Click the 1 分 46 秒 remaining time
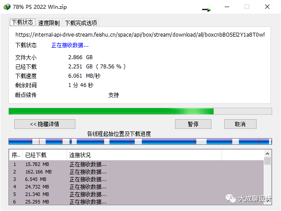Screen dimensions: 281x211 (x=81, y=85)
